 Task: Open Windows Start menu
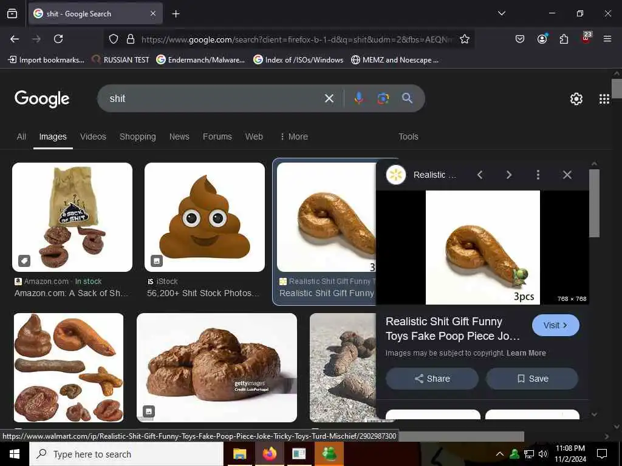click(x=15, y=454)
